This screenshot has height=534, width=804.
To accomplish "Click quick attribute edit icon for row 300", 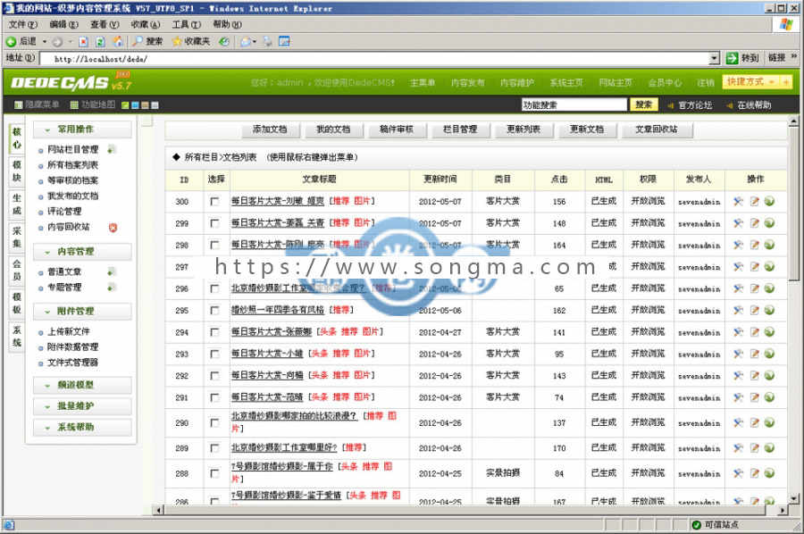I will click(739, 202).
